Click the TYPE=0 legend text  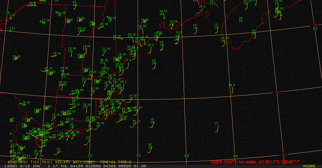coord(125,162)
